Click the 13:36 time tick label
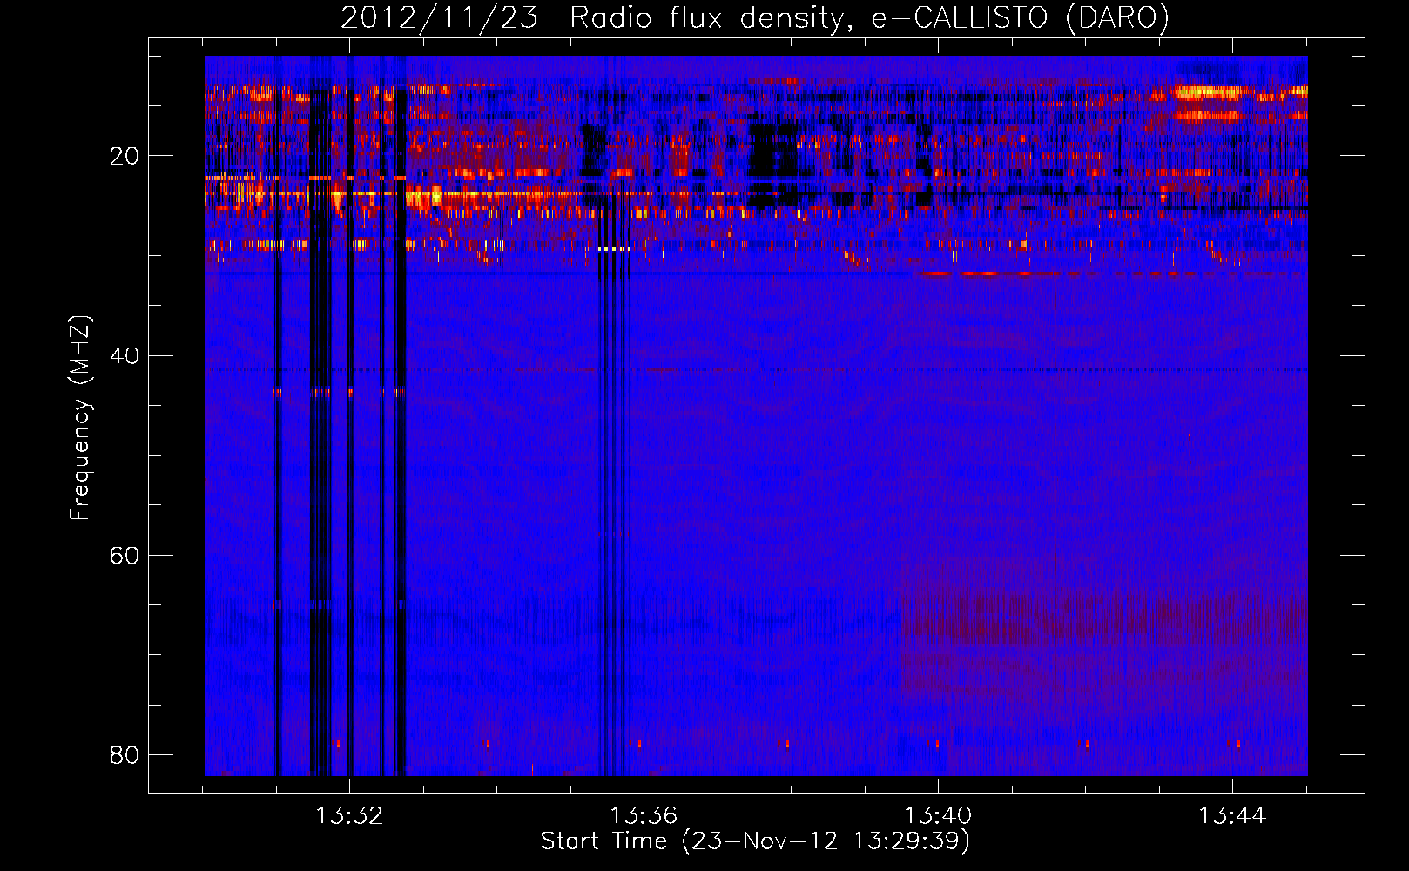1409x871 pixels. click(x=644, y=816)
